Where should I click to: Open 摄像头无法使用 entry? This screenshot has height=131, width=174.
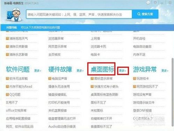click(59, 86)
